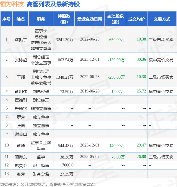The width and height of the screenshot is (177, 187).
Task: Click the average price 10.38 in 王翔's row
Action: (141, 77)
